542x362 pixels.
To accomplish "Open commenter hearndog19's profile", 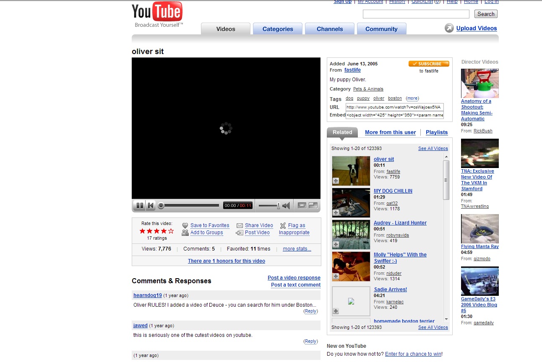I will pyautogui.click(x=148, y=295).
